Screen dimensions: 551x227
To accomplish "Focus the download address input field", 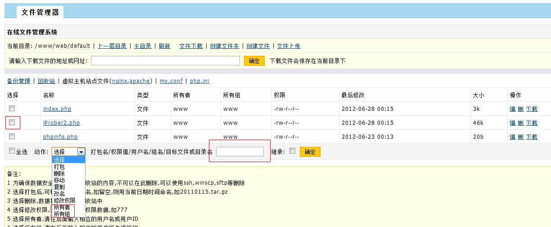I will 165,61.
